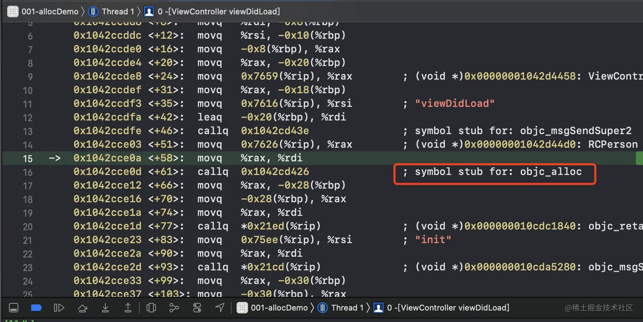Screen dimensions: 643x322
Task: Step over the current instruction
Action: coord(83,308)
